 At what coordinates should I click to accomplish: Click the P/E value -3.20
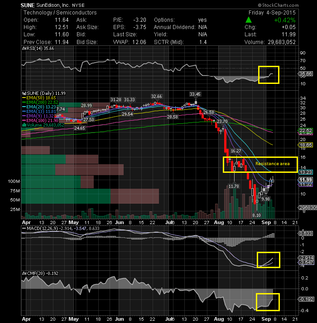pos(140,20)
